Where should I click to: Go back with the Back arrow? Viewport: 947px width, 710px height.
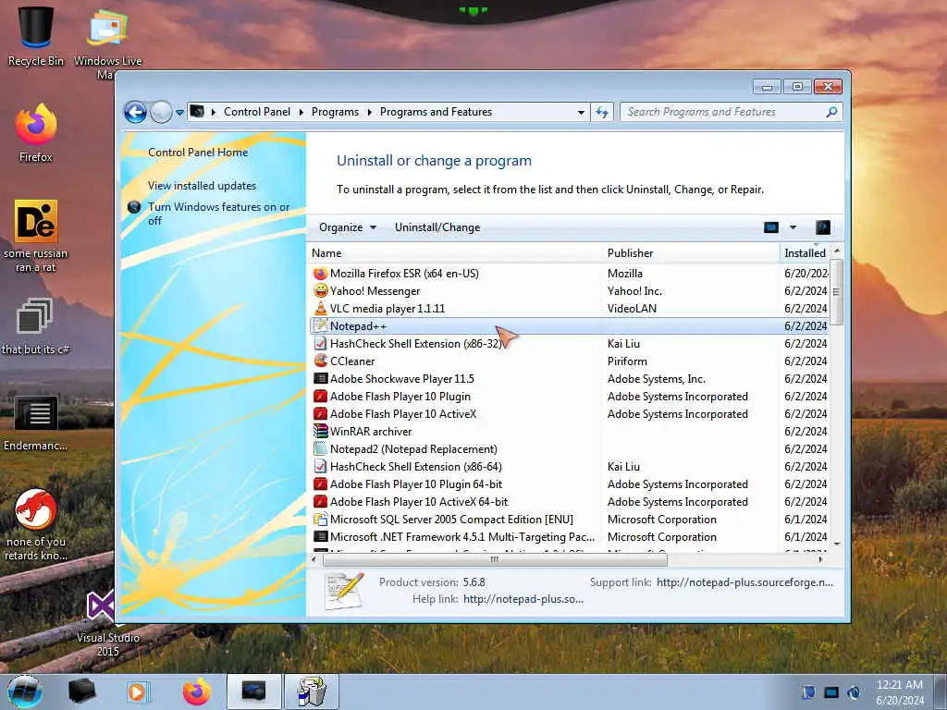135,112
